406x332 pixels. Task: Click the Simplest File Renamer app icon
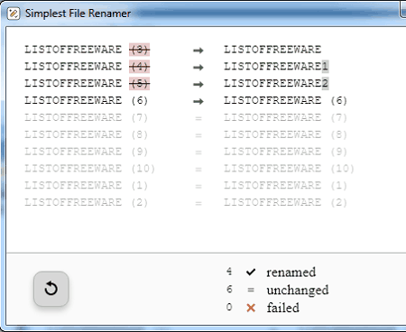click(x=14, y=14)
